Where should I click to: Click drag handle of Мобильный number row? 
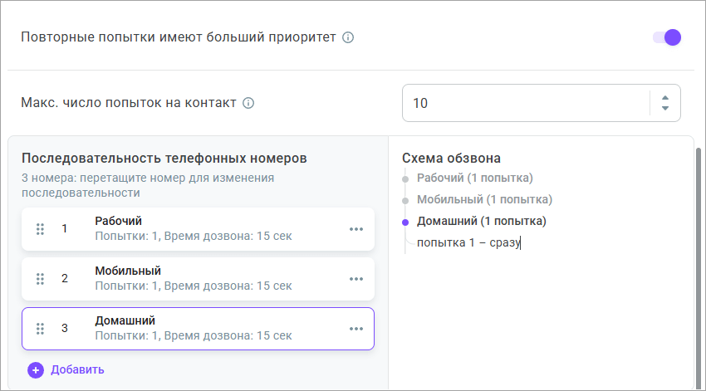coord(40,279)
